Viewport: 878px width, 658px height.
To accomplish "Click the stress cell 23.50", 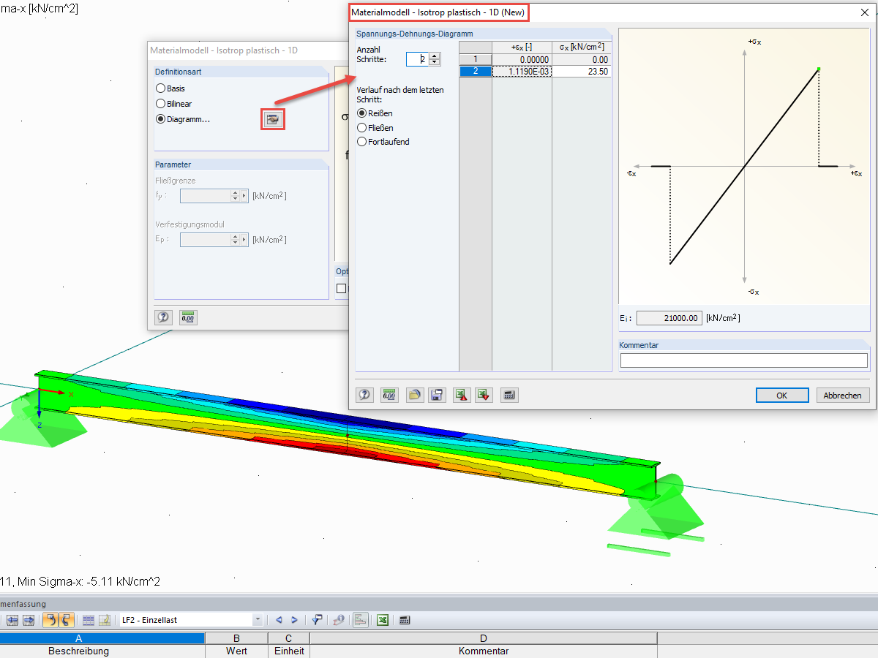I will [581, 71].
